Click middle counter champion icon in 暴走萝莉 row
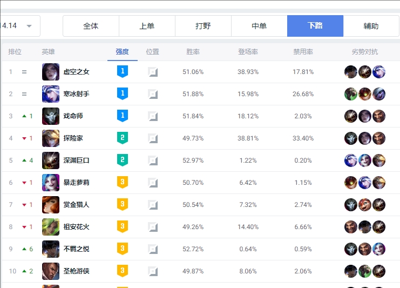 coord(365,183)
